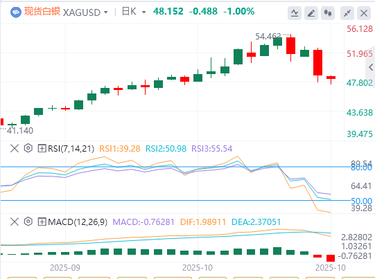Expand the RSI panel with the plus icon
The image size is (375, 279).
[42, 149]
